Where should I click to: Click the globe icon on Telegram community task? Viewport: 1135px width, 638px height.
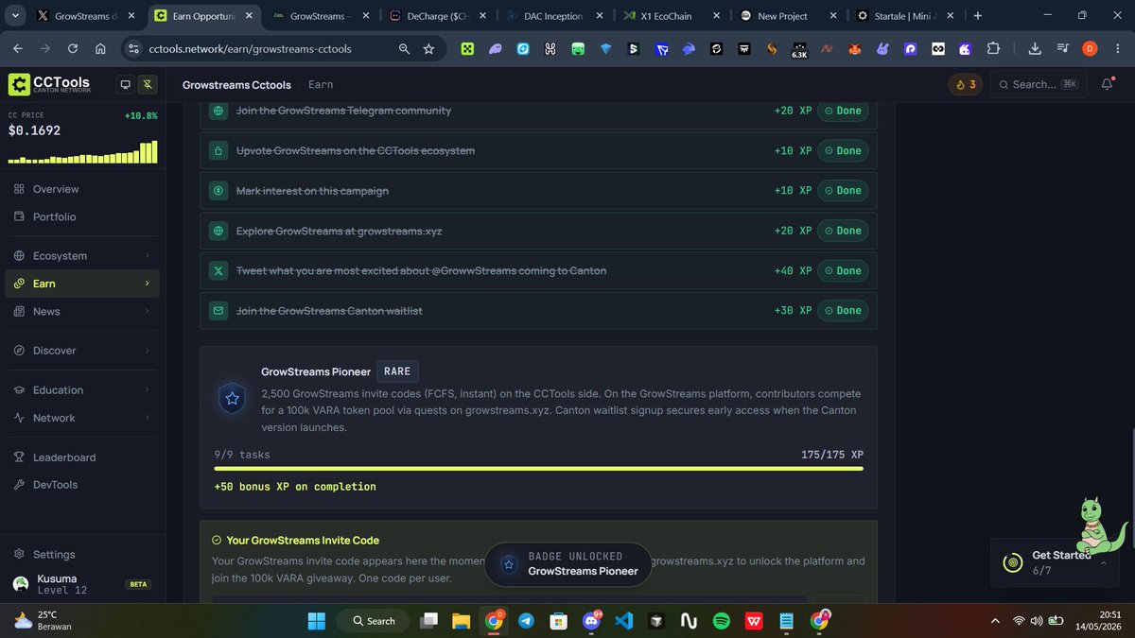tap(218, 111)
